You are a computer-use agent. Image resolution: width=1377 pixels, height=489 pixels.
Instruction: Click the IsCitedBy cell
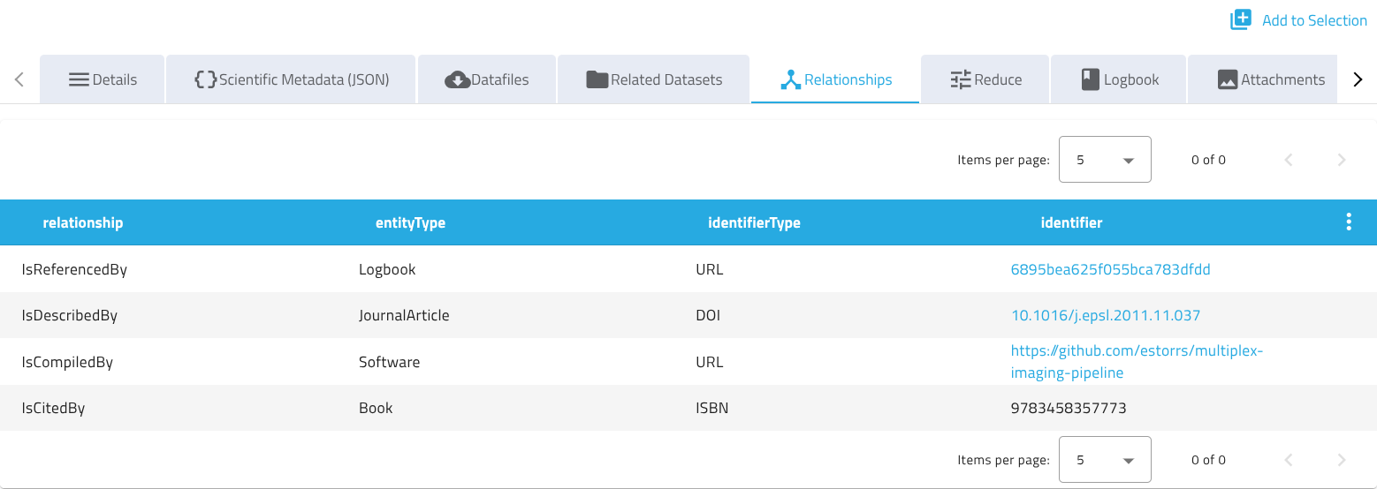tap(53, 408)
